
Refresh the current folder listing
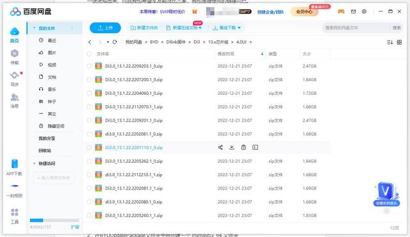(115, 42)
